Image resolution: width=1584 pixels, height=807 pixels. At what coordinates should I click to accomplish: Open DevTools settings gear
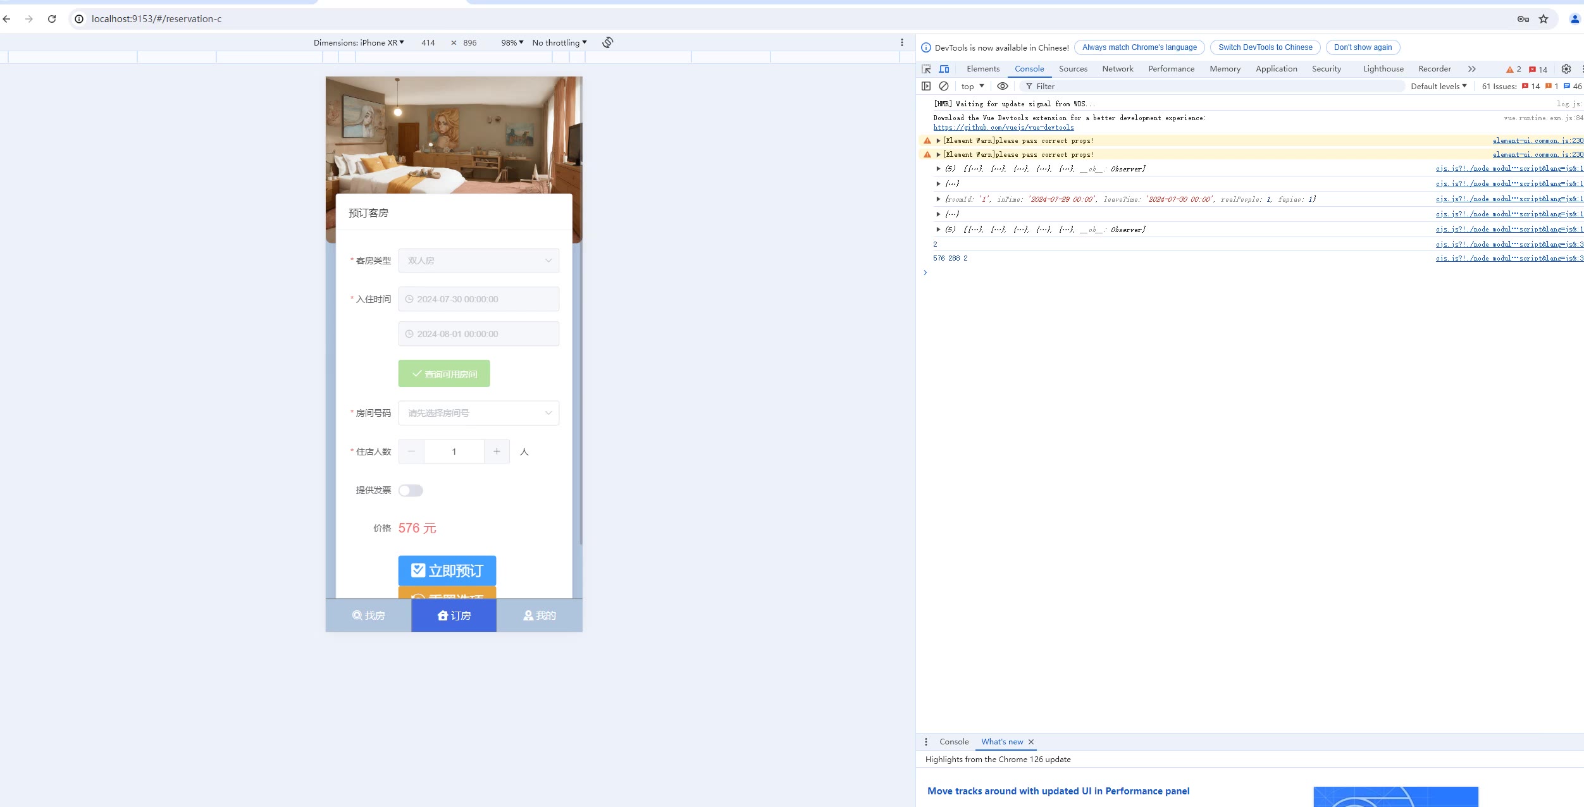click(1566, 69)
